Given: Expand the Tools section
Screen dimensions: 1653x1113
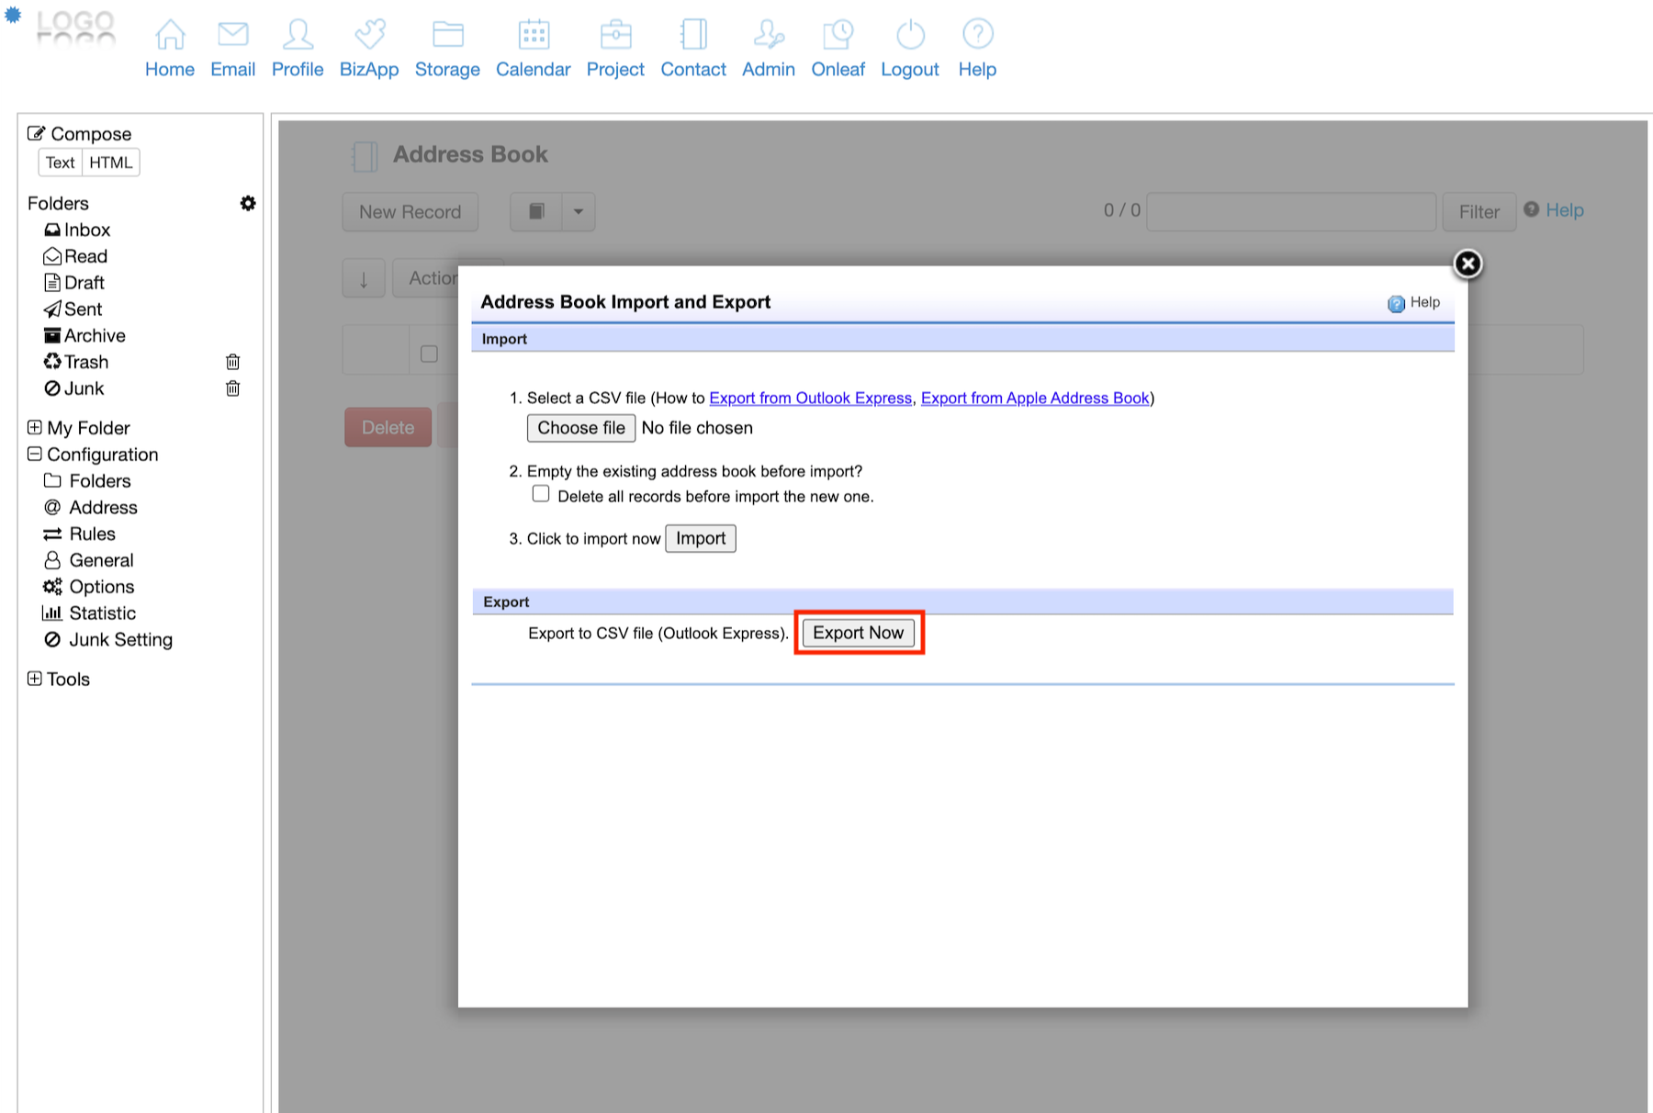Looking at the screenshot, I should [x=35, y=679].
